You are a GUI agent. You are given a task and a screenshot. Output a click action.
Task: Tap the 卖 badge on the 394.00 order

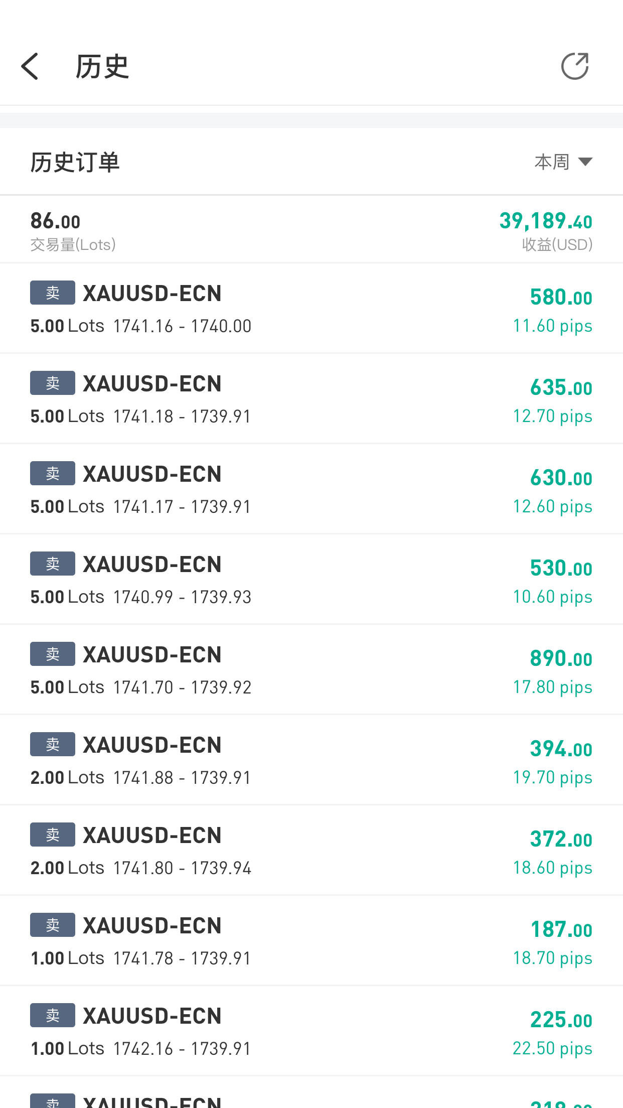tap(52, 744)
